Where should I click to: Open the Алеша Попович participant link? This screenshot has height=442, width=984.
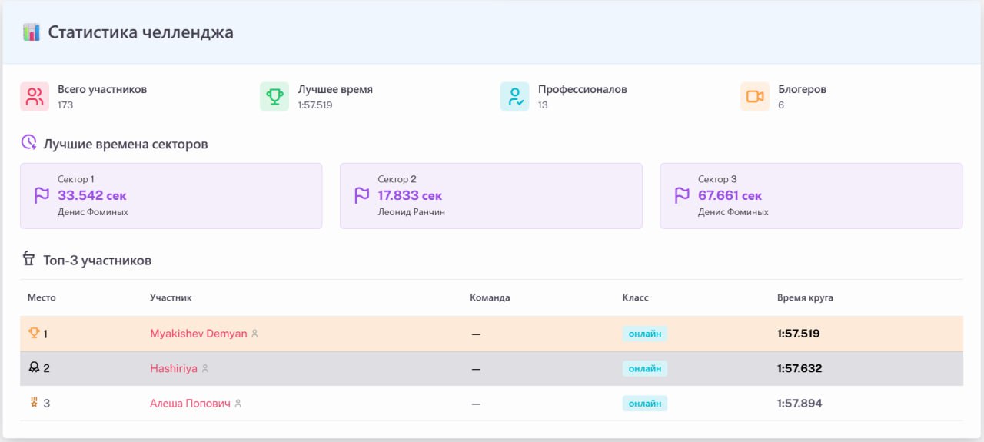pos(190,403)
